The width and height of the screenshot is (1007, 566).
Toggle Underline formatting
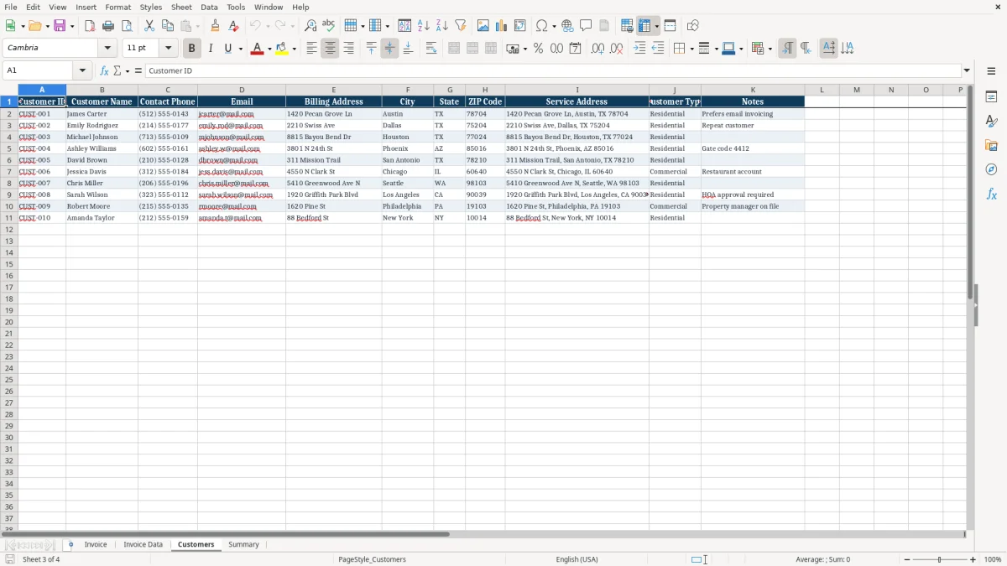click(x=227, y=49)
